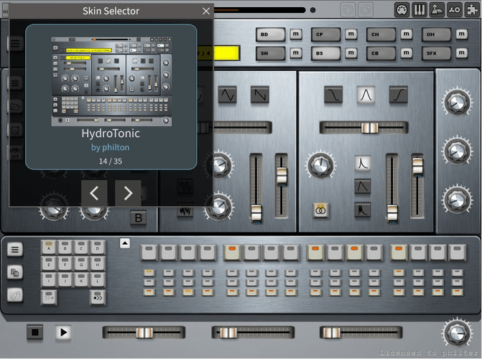Open the 'by philton' author link
Screen dimensions: 482x359
111,147
